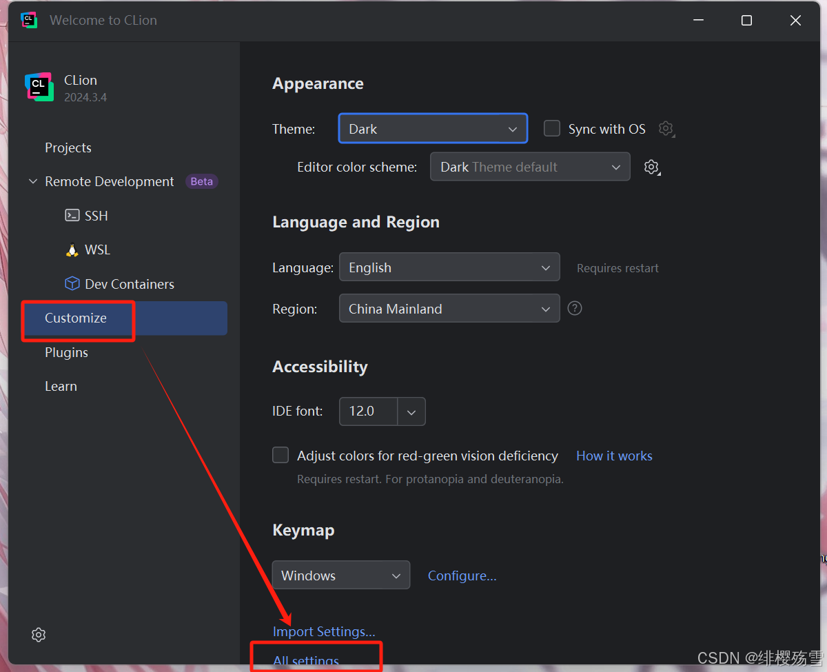Screen dimensions: 827x672
Task: Click the Region help question icon
Action: (575, 308)
